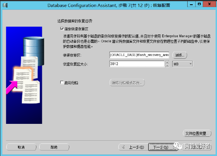This screenshot has width=217, height=156.
Task: Uncheck the 指定快速恢复区 checkbox
Action: tap(62, 29)
